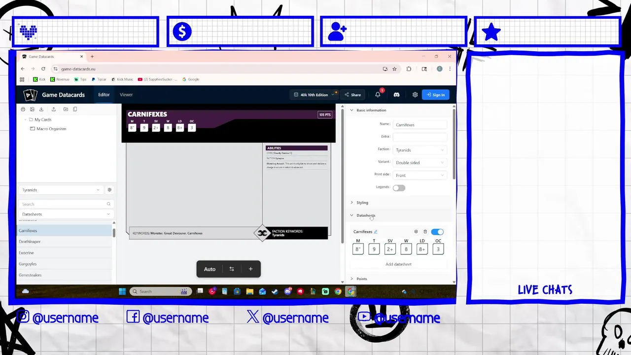Open Carnifexes datasheet gear options
The height and width of the screenshot is (355, 631).
(x=416, y=232)
